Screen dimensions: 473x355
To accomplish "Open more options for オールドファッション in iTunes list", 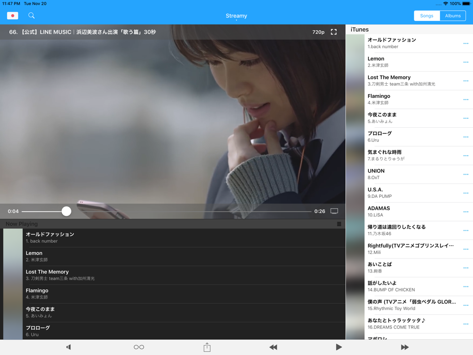I will coord(466,44).
